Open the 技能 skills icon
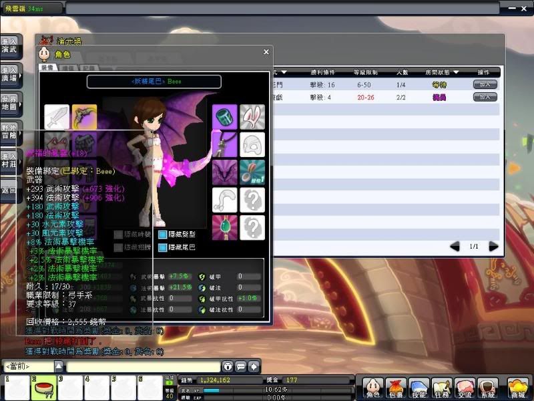Screen dimensions: 534x401 (419, 387)
